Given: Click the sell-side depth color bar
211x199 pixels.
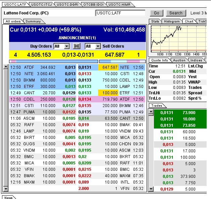Looking at the screenshot, I should pyautogui.click(x=122, y=61).
